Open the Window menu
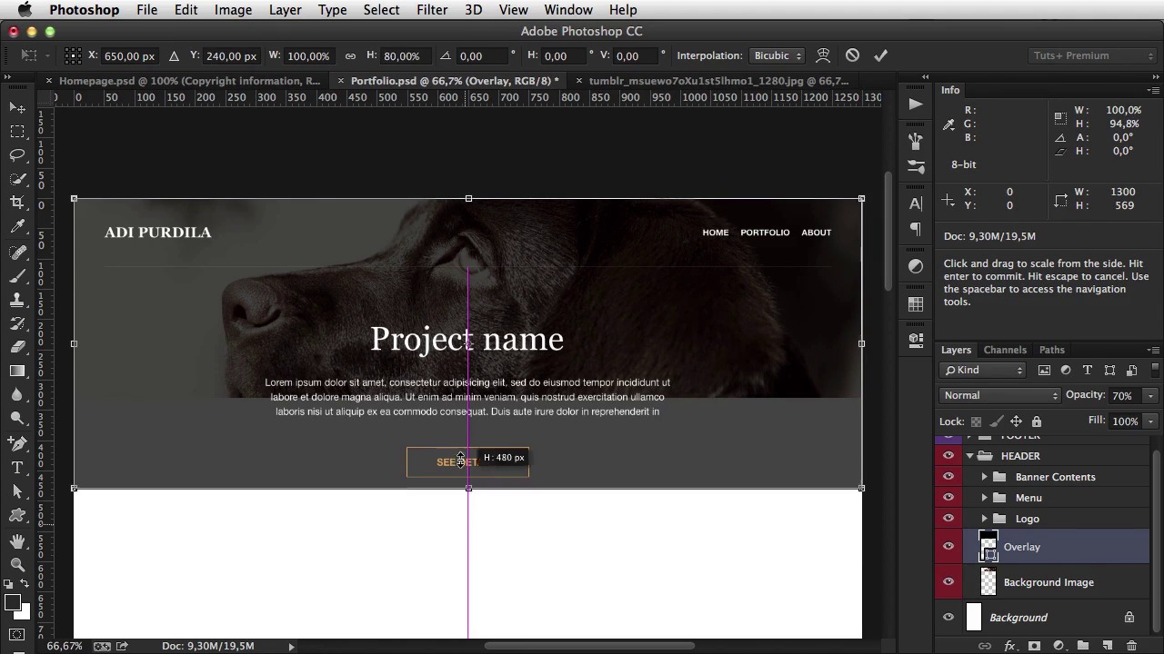This screenshot has width=1164, height=654. [x=568, y=10]
